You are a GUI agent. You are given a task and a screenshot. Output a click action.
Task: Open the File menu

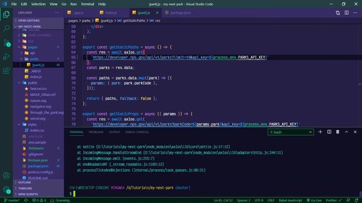pos(14,4)
